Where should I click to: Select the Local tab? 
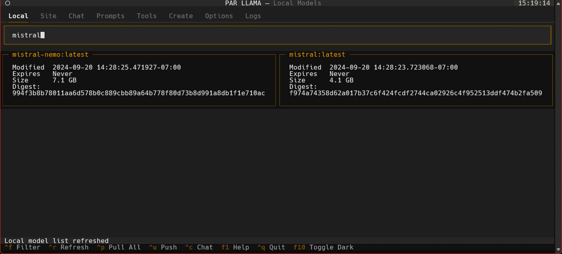point(18,16)
